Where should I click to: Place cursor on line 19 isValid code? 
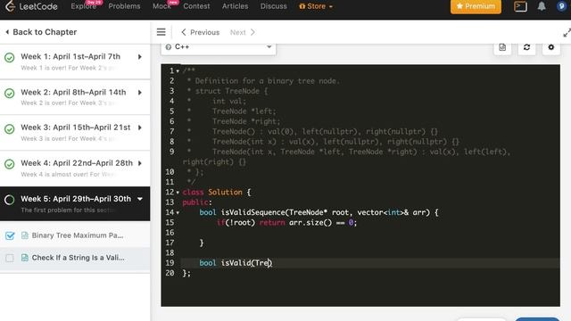(236, 263)
